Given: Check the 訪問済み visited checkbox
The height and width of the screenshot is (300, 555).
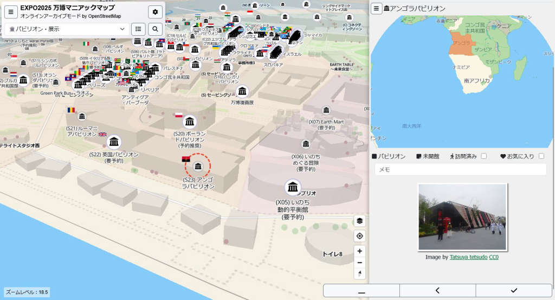Looking at the screenshot, I should 484,156.
